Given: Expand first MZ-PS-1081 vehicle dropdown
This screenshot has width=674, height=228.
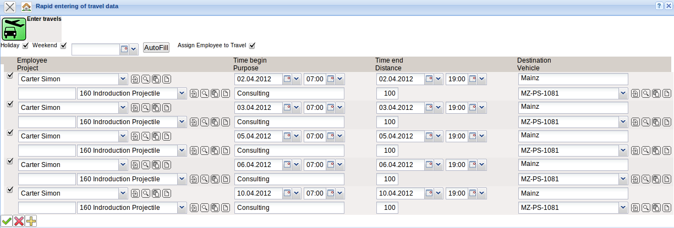Looking at the screenshot, I should click(x=623, y=93).
